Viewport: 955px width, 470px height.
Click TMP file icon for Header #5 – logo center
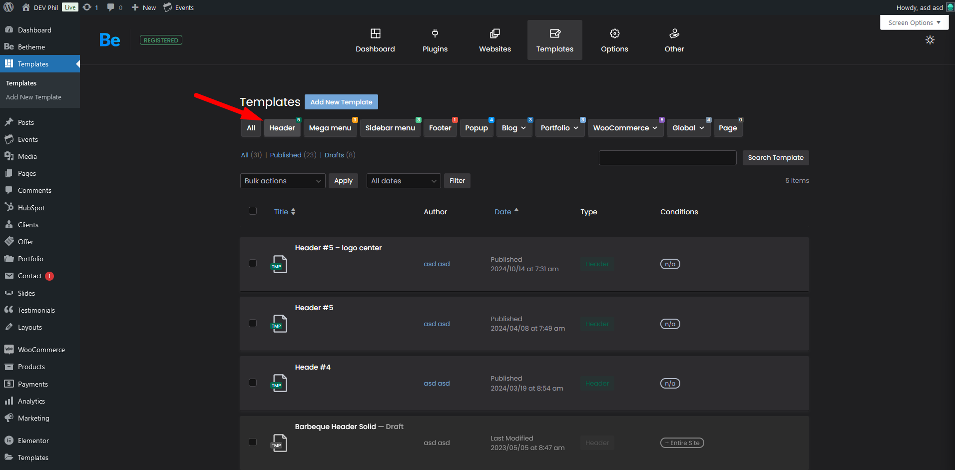(279, 264)
